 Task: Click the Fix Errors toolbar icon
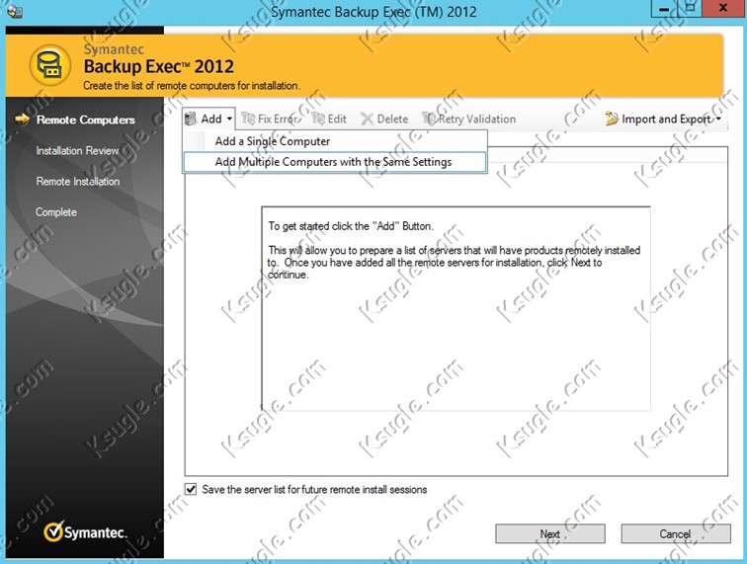248,119
